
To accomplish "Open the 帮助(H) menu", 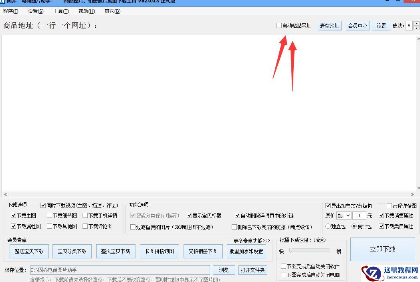I will pyautogui.click(x=87, y=11).
